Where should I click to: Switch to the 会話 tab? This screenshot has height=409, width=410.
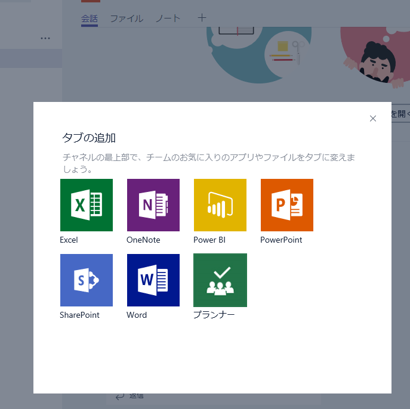[90, 19]
